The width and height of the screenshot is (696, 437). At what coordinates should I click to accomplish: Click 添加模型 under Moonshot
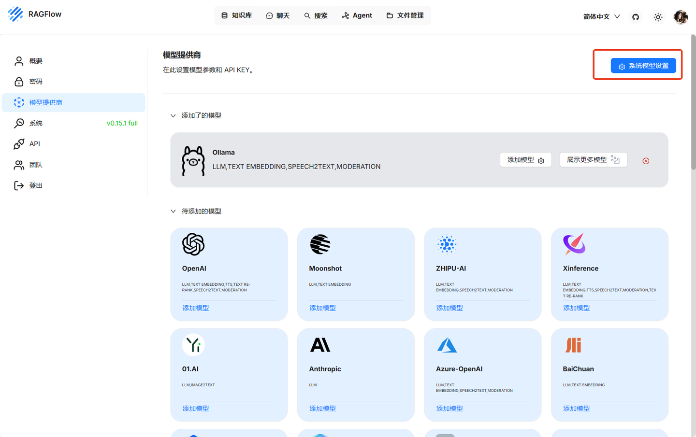[x=322, y=308]
